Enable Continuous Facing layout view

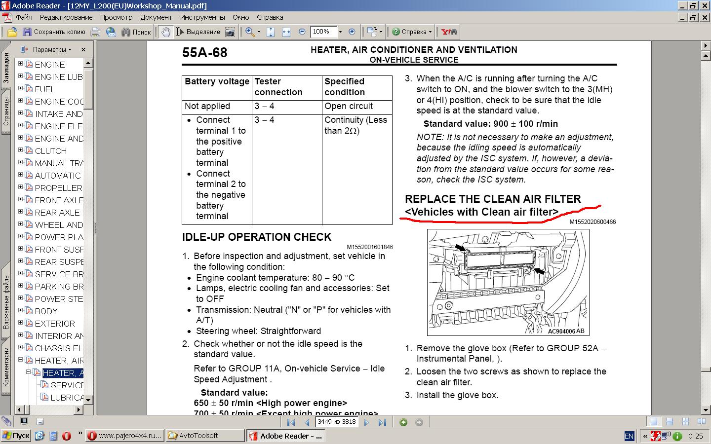click(x=685, y=422)
